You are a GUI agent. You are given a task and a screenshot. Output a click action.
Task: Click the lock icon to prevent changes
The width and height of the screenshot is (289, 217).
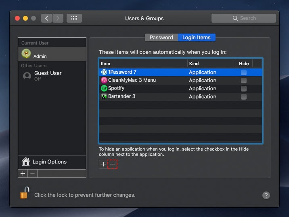(25, 194)
